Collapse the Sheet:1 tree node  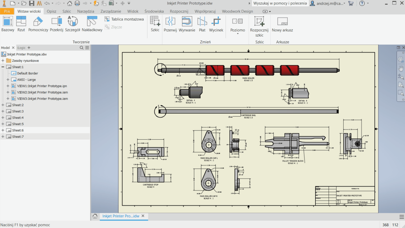click(x=3, y=67)
